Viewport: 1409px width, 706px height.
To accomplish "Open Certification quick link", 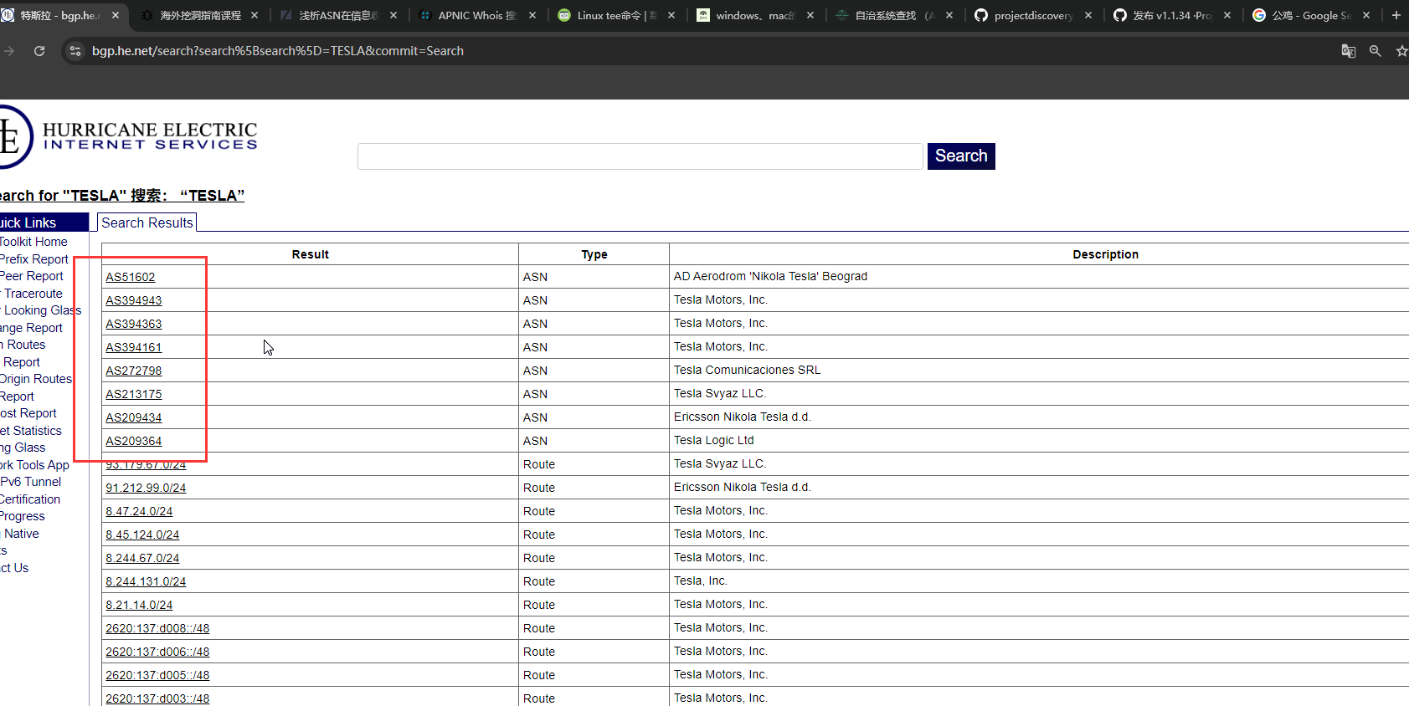I will point(30,499).
